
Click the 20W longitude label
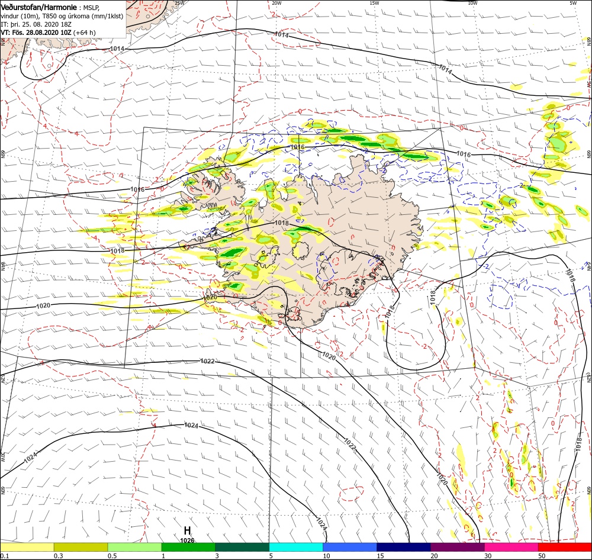[276, 3]
